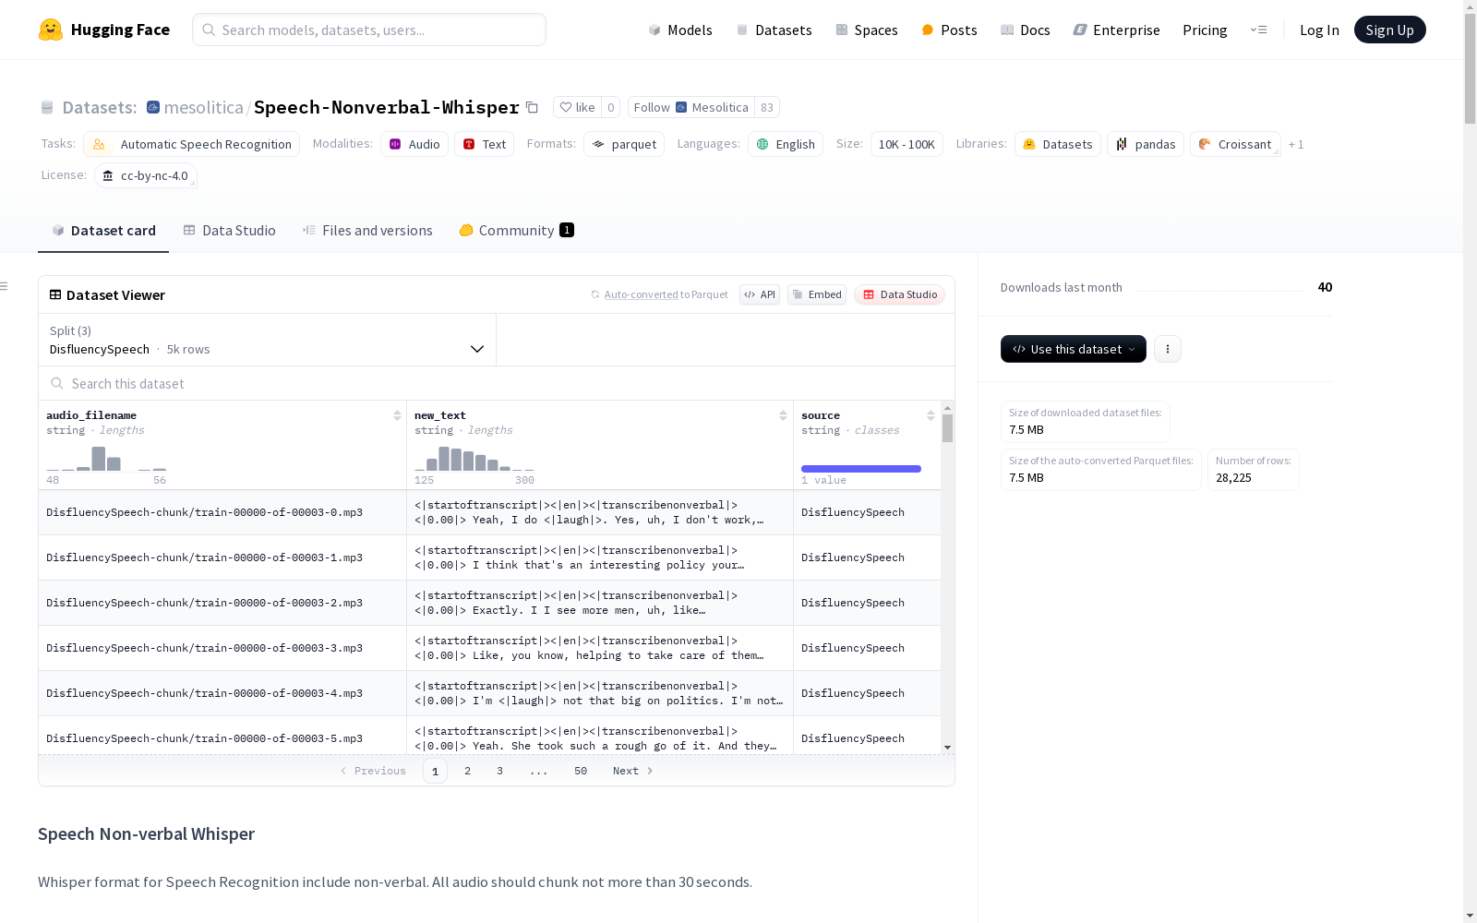Open the mesolitica namespace link
Viewport: 1477px width, 923px height.
tap(203, 107)
